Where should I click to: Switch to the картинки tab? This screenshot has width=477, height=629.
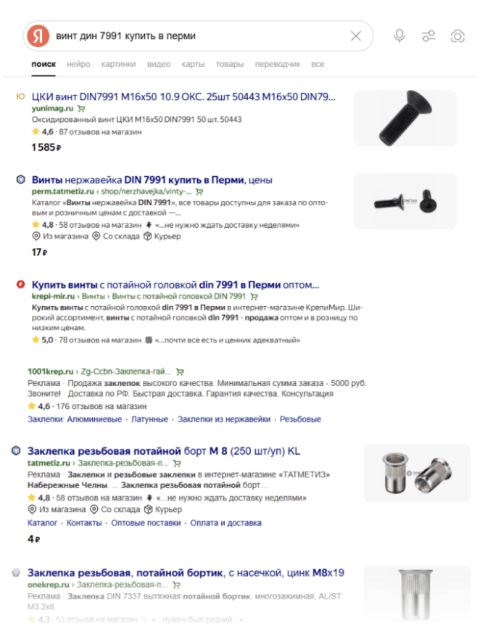(119, 64)
